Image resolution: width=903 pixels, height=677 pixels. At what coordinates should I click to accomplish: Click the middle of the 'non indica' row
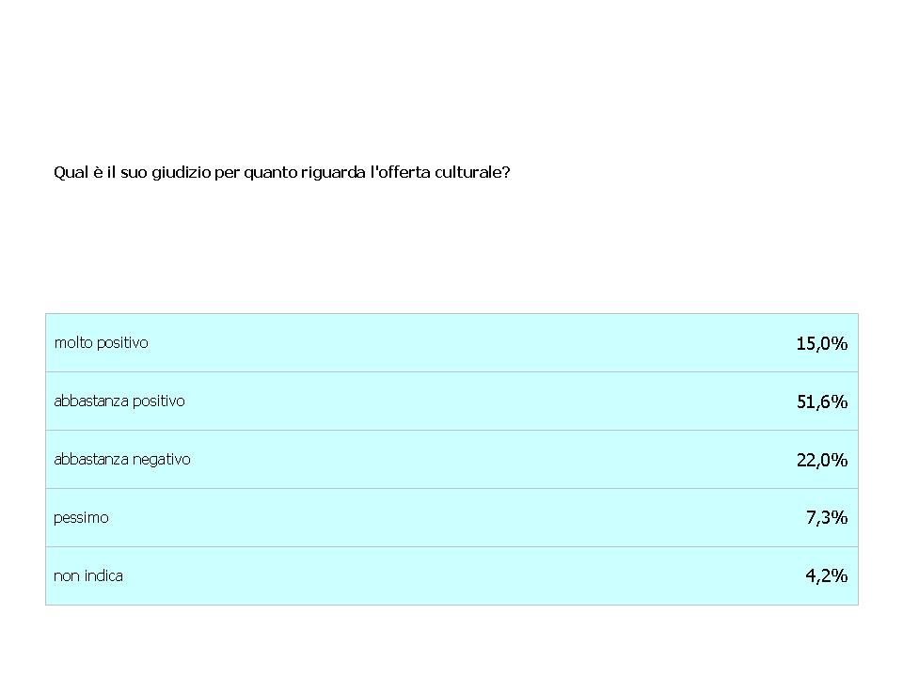coord(452,575)
